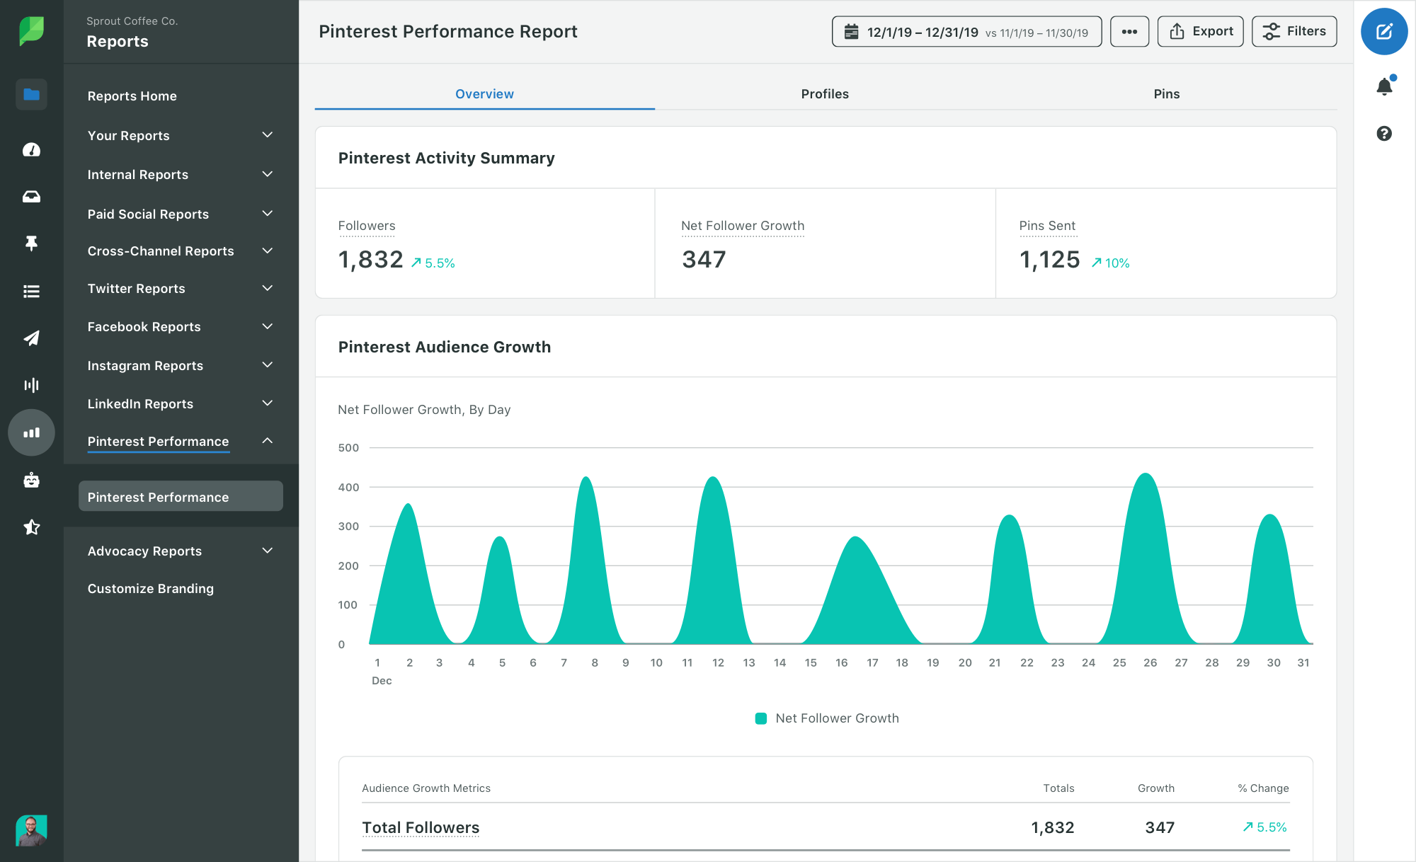Click the Pins Sent metric label
The image size is (1416, 862).
[x=1047, y=225]
